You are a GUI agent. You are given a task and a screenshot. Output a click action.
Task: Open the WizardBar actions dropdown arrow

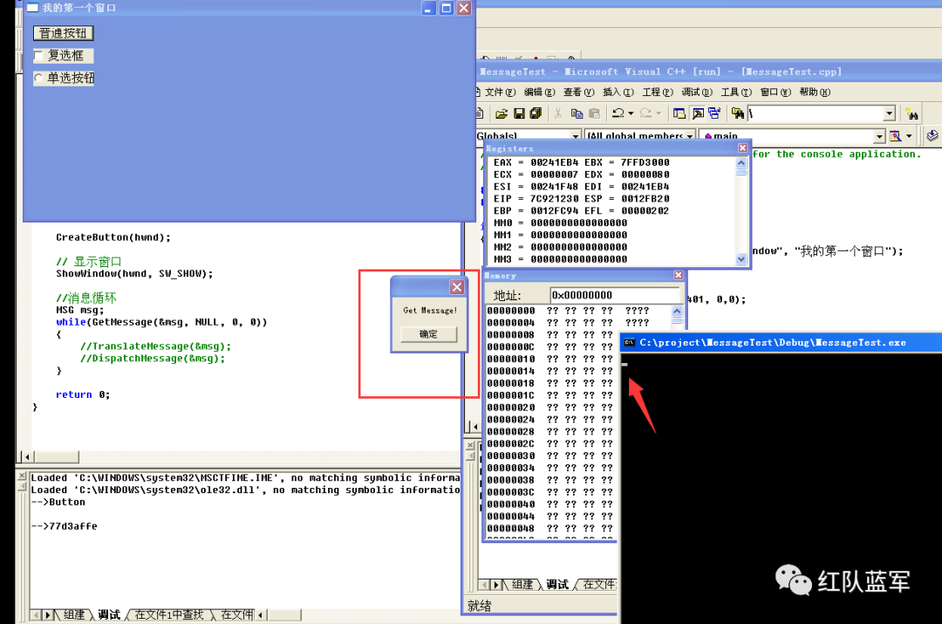[x=909, y=136]
